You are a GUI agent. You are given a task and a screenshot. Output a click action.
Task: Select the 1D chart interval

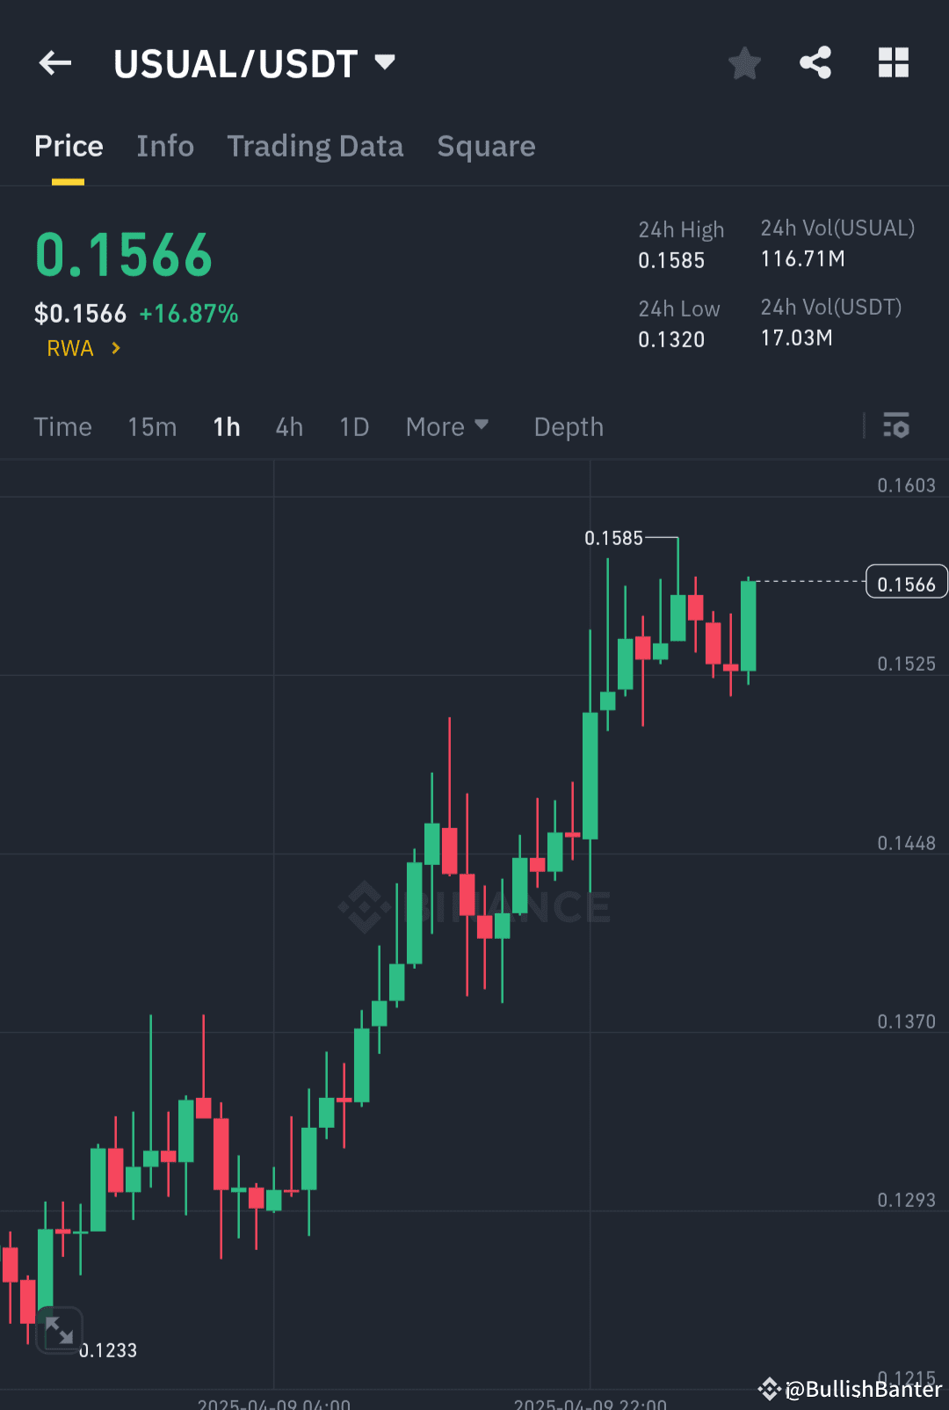353,426
